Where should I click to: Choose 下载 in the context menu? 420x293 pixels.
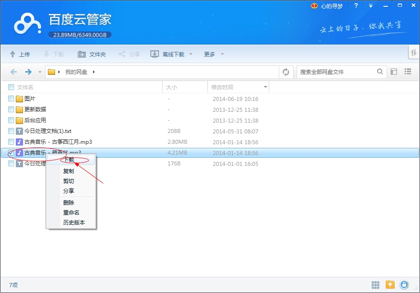(71, 160)
